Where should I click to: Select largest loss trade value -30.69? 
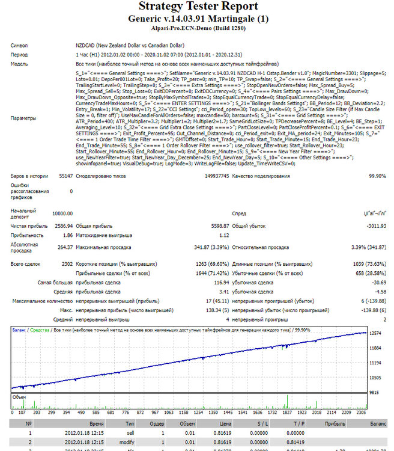[x=379, y=283]
